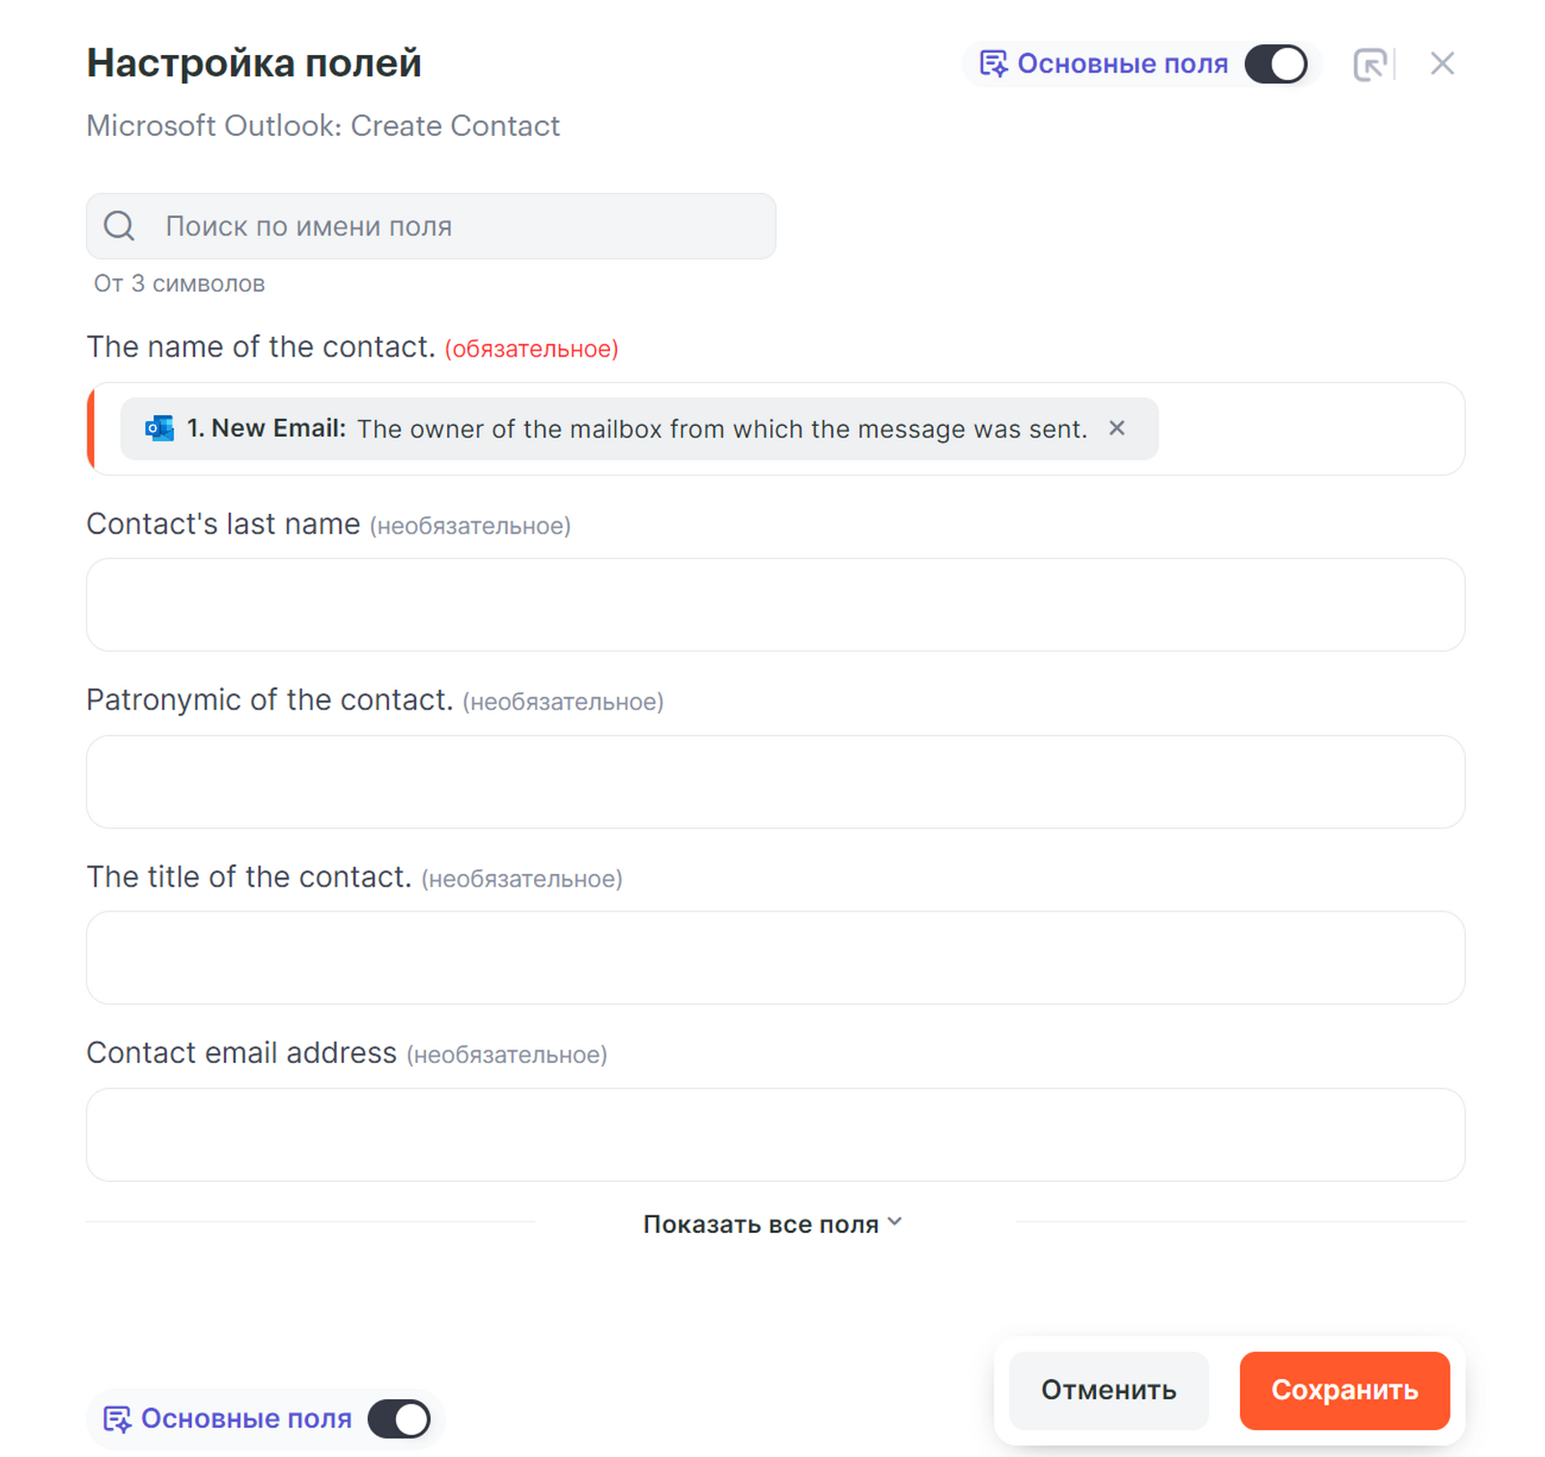Image resolution: width=1545 pixels, height=1457 pixels.
Task: Toggle the bottom Основные поля switch
Action: coord(399,1418)
